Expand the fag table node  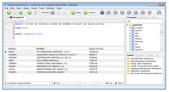tap(130, 33)
